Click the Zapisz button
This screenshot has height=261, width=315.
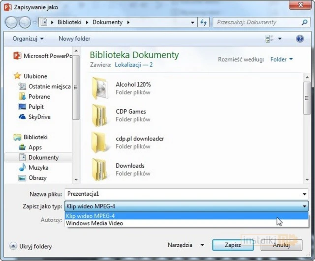point(233,245)
